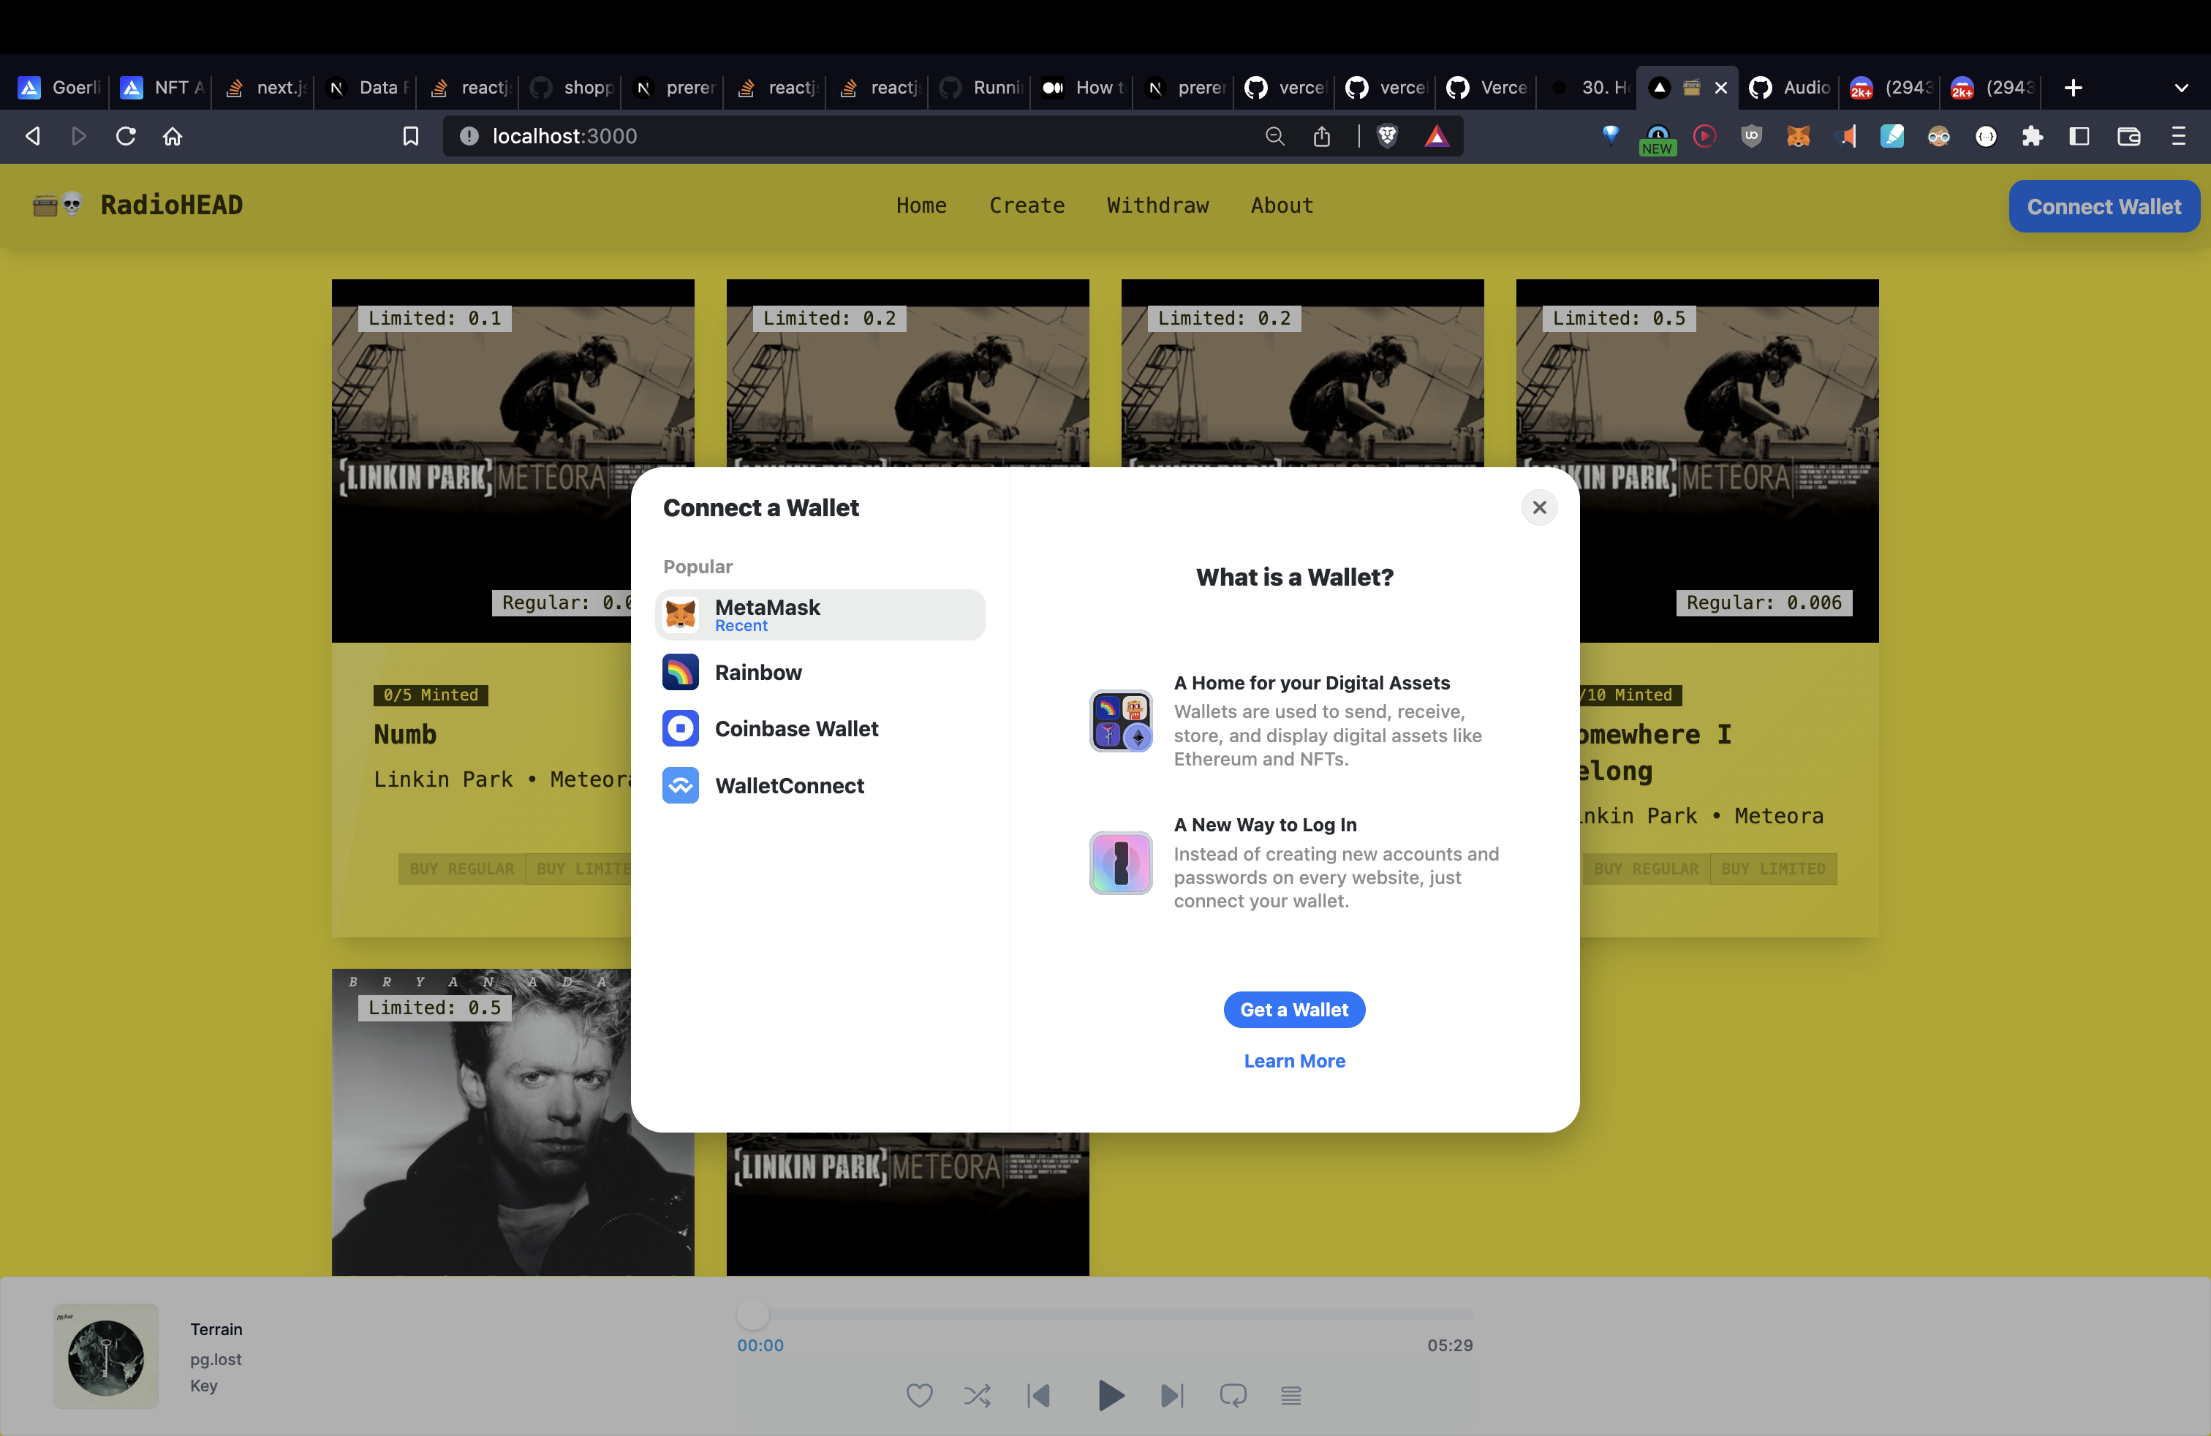This screenshot has width=2211, height=1436.
Task: Click the heart favorite icon in player
Action: (919, 1394)
